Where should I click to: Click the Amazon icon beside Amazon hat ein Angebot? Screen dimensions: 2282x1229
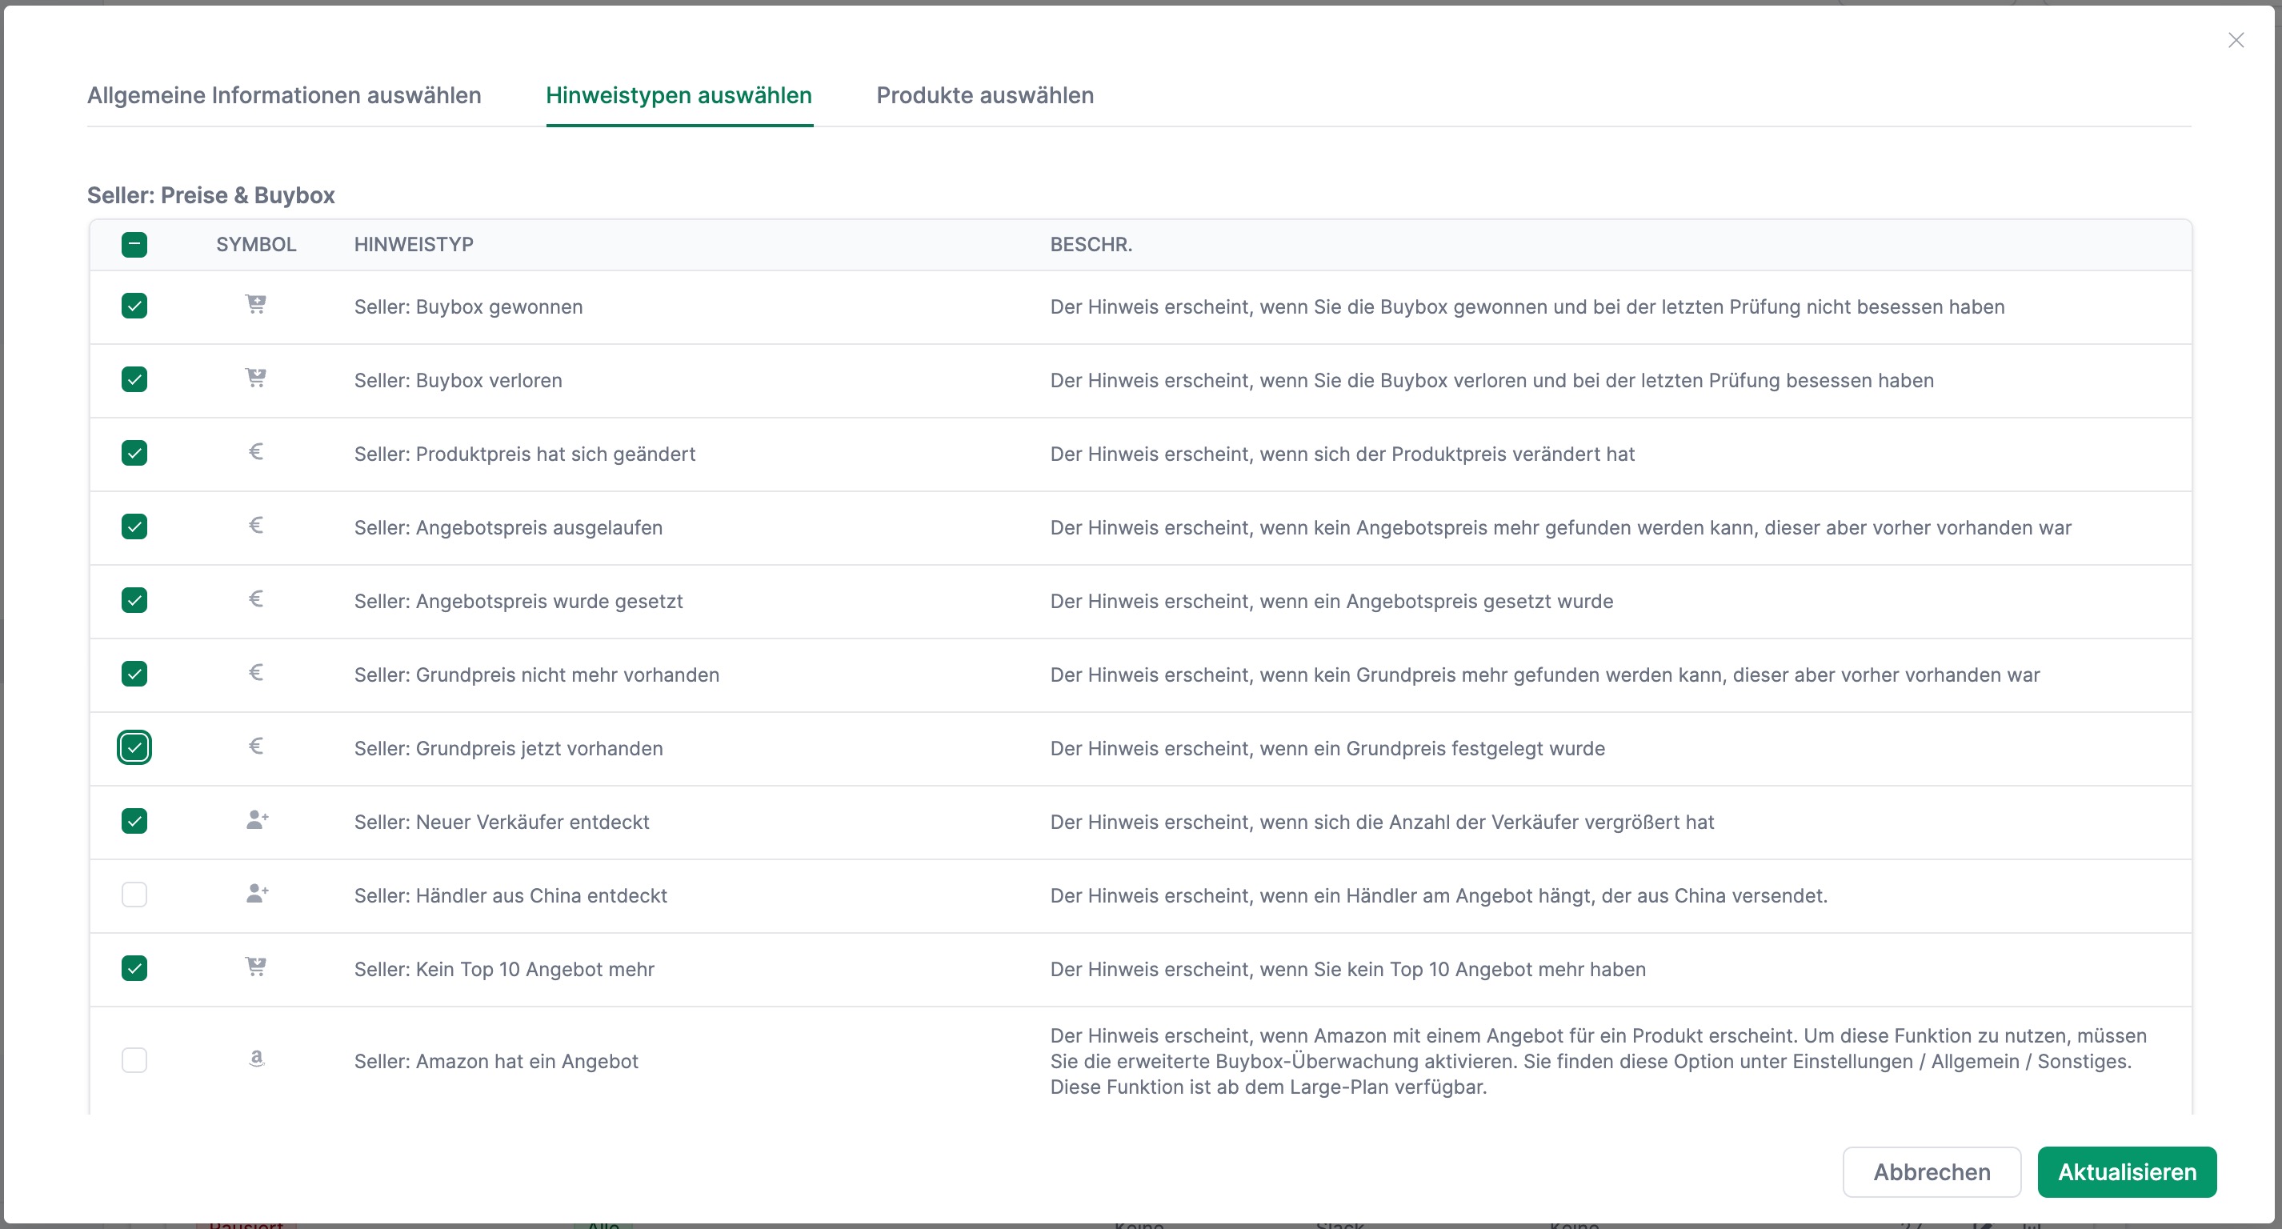point(256,1058)
